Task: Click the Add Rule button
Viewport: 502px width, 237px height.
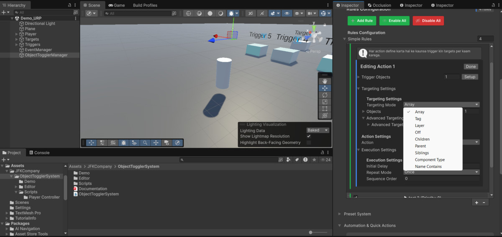Action: [362, 21]
